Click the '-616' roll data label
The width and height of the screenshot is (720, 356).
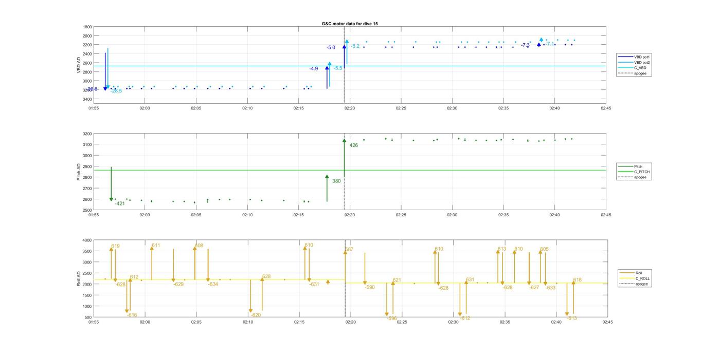coord(132,315)
